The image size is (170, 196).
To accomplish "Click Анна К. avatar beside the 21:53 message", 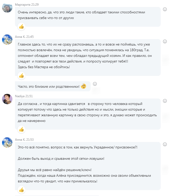I will point(7,142).
